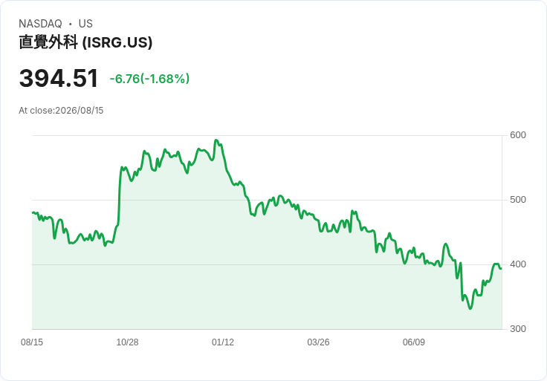Image resolution: width=547 pixels, height=381 pixels.
Task: Click the final data point of the line
Action: point(502,268)
